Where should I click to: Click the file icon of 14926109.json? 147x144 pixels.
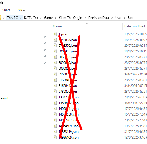(x=55, y=137)
